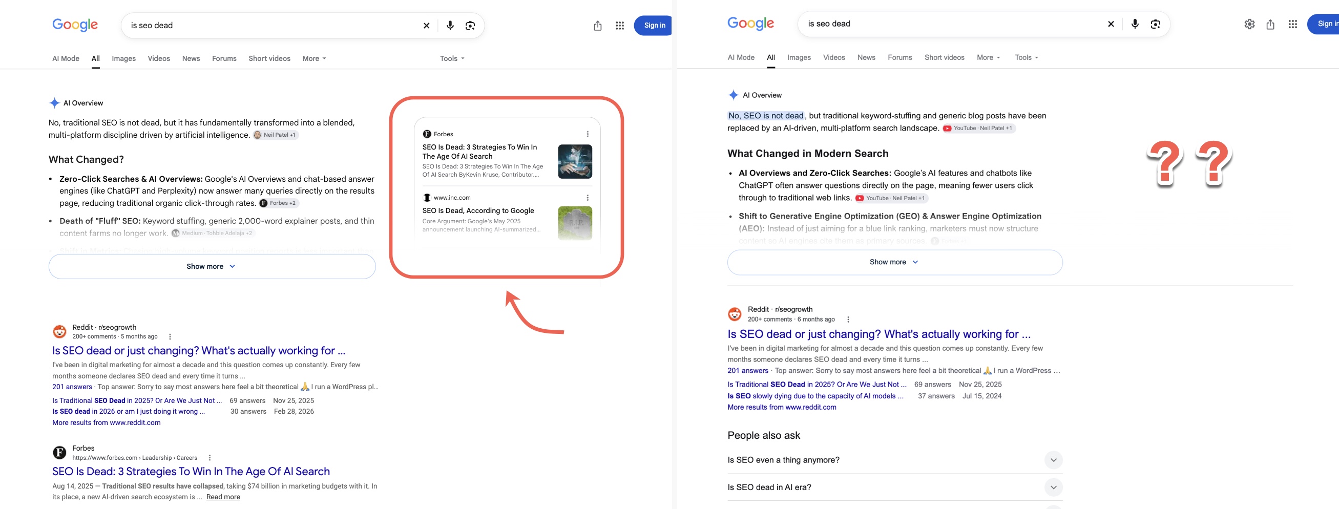This screenshot has height=509, width=1339.
Task: Click microphone voice search in right window
Action: tap(1135, 24)
